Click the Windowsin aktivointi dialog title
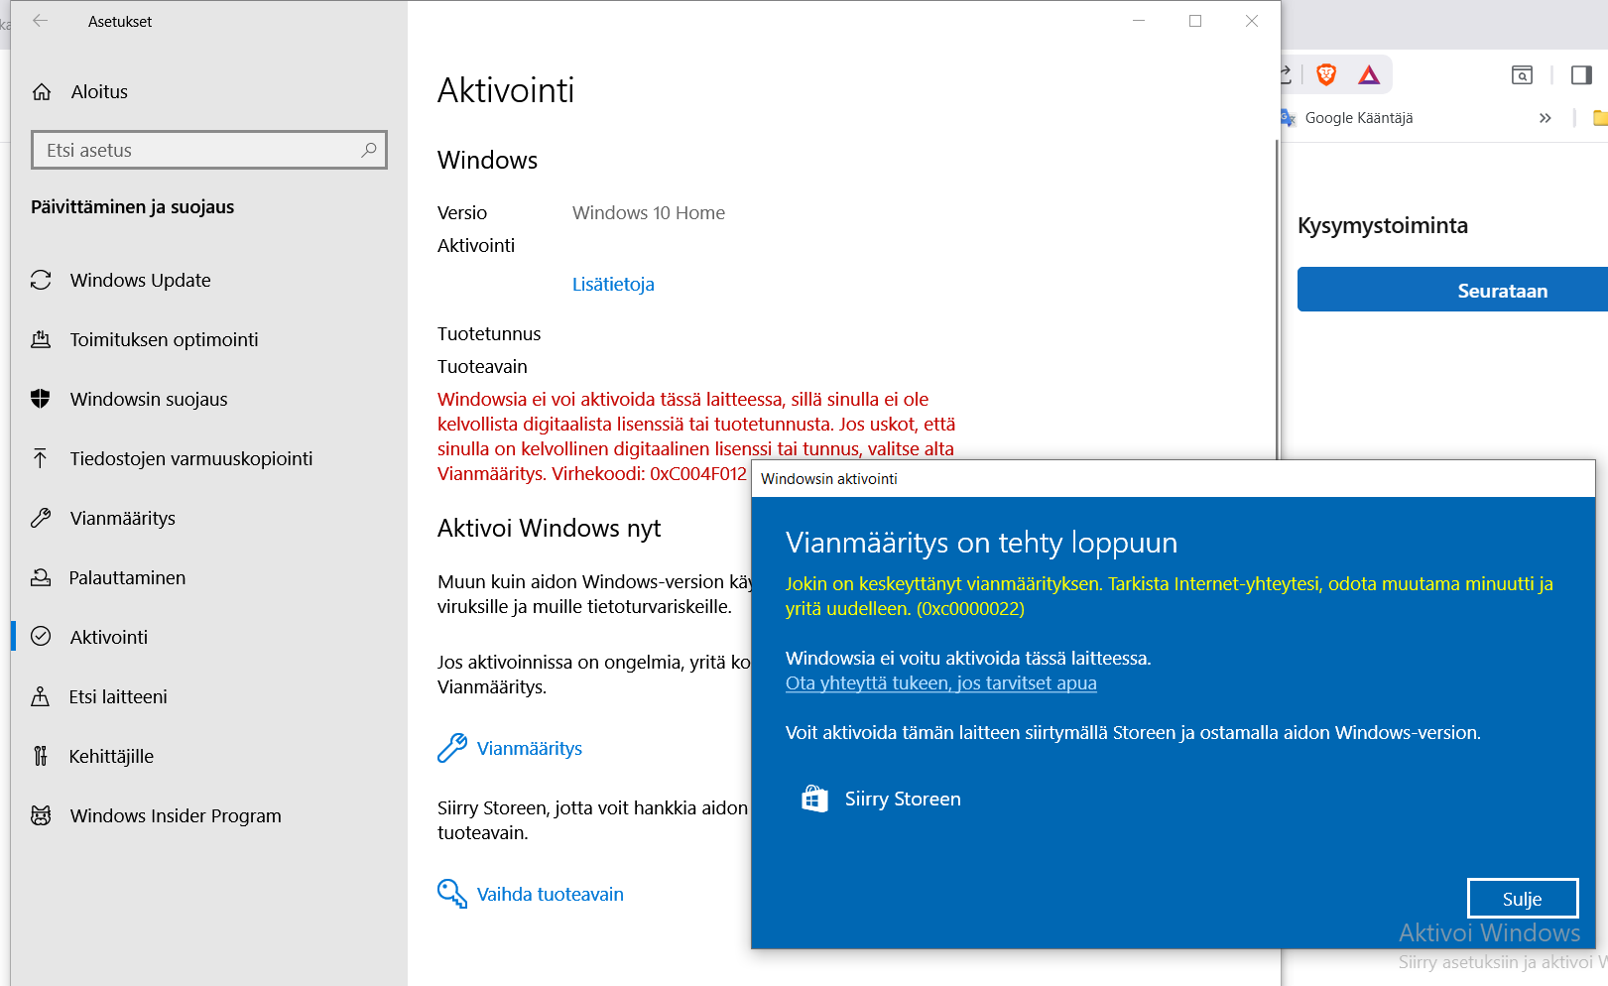This screenshot has width=1608, height=986. coord(829,478)
